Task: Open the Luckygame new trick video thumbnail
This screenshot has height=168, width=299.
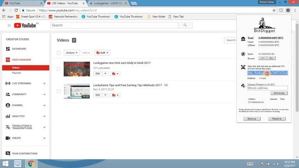Action: point(77,69)
